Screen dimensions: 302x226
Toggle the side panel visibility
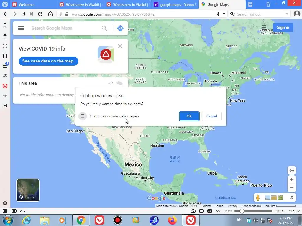[5, 211]
